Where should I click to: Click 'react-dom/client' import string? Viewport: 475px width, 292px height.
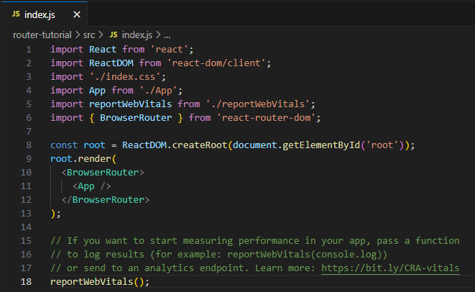tap(216, 63)
